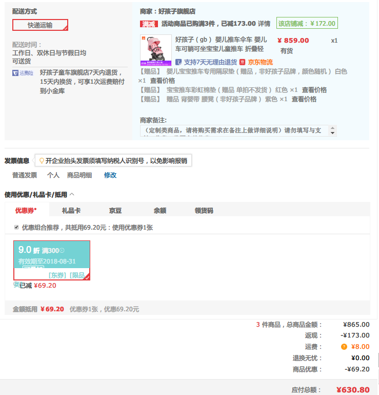Uncheck 优惠组合推荐 checkbox
The width and height of the screenshot is (379, 395).
point(16,227)
